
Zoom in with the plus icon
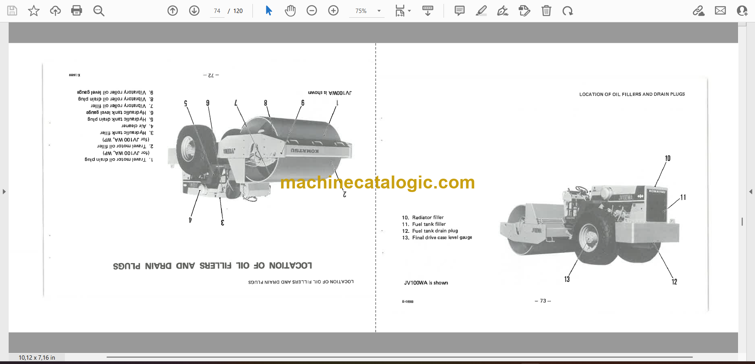click(x=333, y=11)
